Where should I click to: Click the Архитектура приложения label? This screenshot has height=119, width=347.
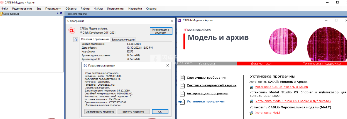tap(96, 55)
